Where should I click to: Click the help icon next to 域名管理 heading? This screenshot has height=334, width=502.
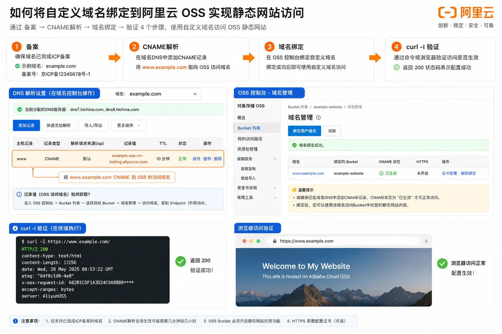(x=318, y=117)
